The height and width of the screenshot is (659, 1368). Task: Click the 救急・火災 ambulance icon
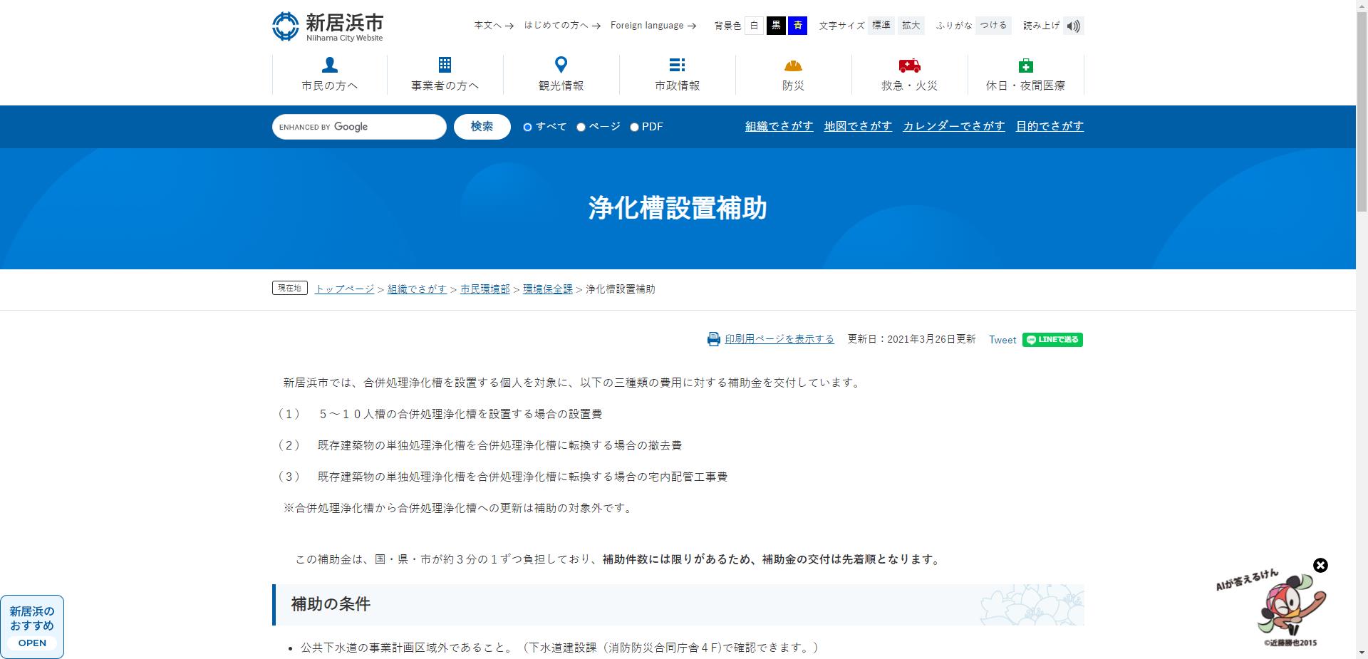[x=908, y=66]
